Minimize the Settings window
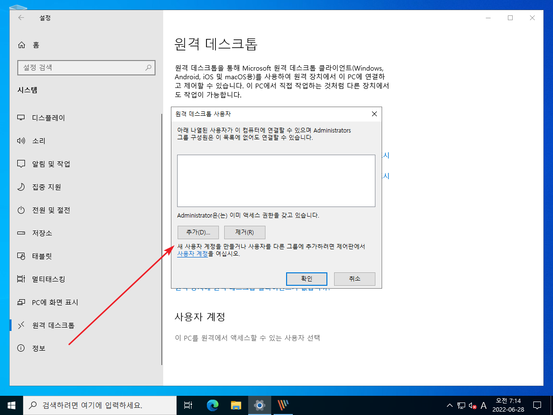553x415 pixels. pos(488,18)
